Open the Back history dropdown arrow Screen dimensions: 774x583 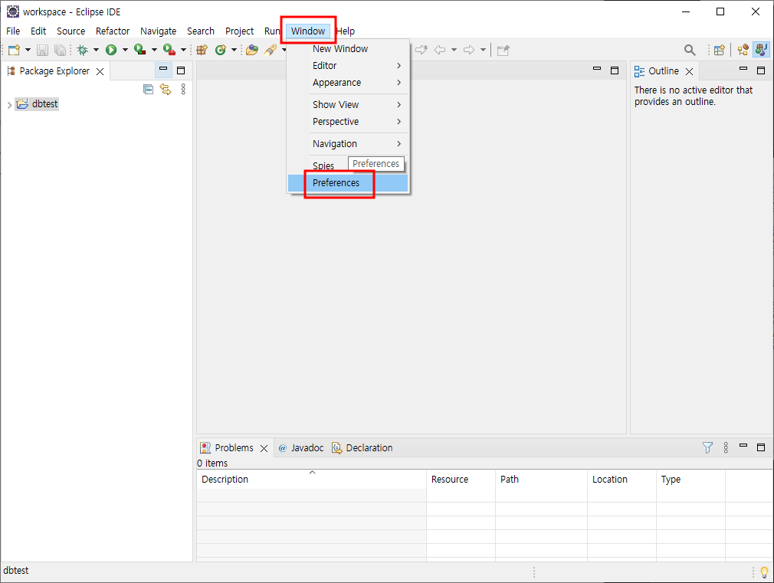(x=454, y=50)
